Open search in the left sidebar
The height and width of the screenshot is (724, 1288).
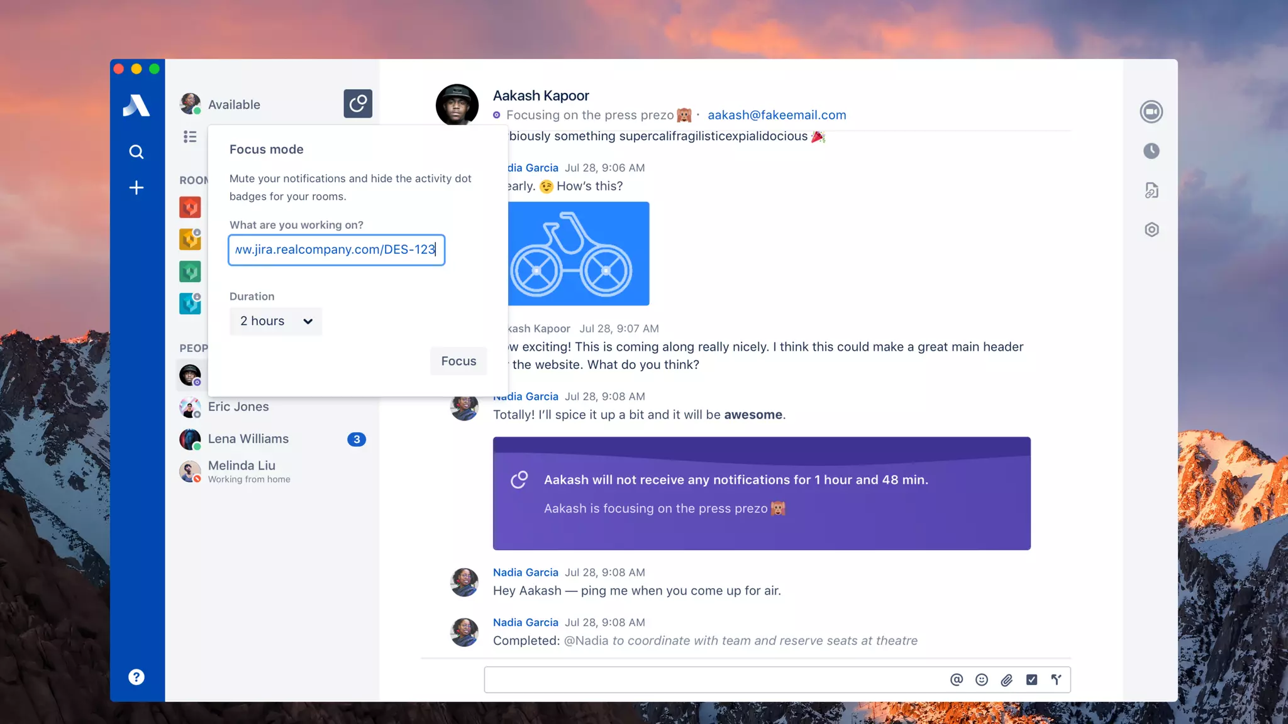coord(136,151)
